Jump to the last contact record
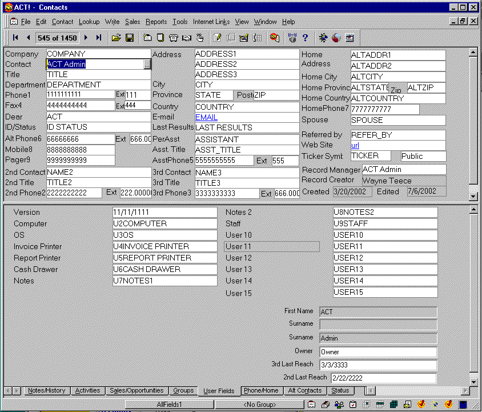Screen dimensions: 482x412 click(x=98, y=38)
